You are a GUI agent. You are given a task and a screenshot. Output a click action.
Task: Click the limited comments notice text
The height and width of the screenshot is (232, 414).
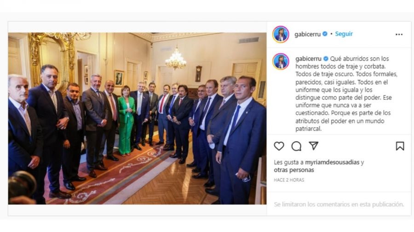click(339, 204)
